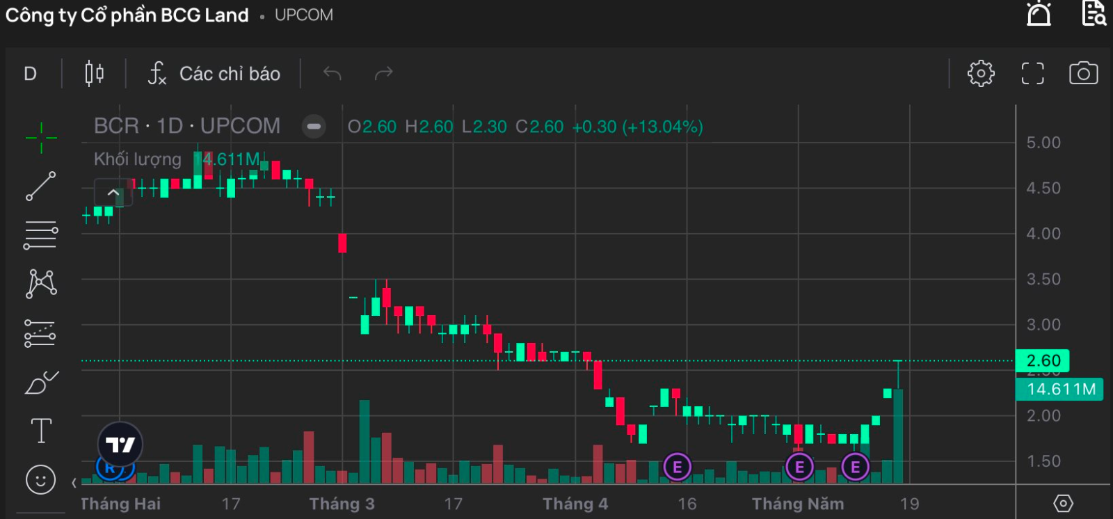Open the earnings marker at Tháng Năm

tap(799, 467)
